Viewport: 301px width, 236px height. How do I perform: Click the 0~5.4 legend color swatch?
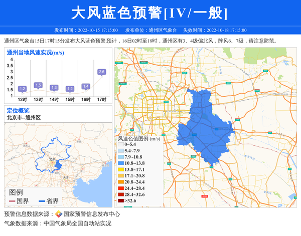[x=120, y=145]
